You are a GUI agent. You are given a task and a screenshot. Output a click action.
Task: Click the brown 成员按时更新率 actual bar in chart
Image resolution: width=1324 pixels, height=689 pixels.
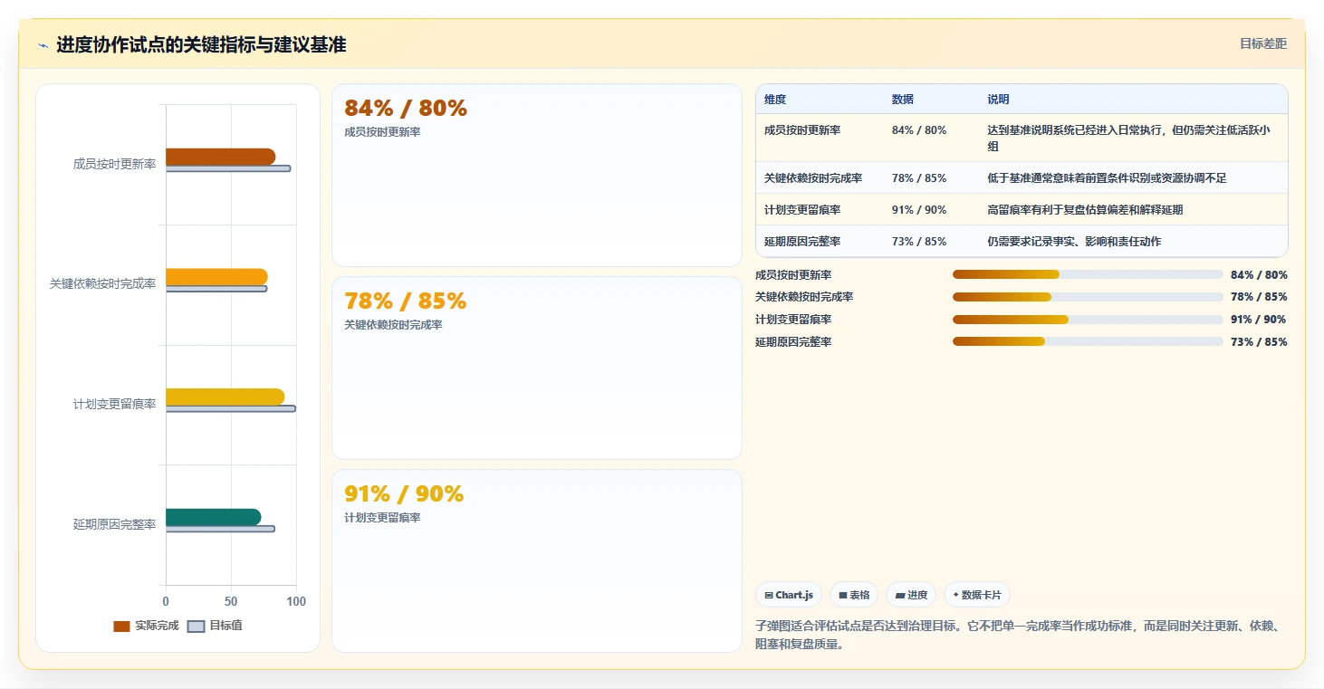(x=220, y=157)
